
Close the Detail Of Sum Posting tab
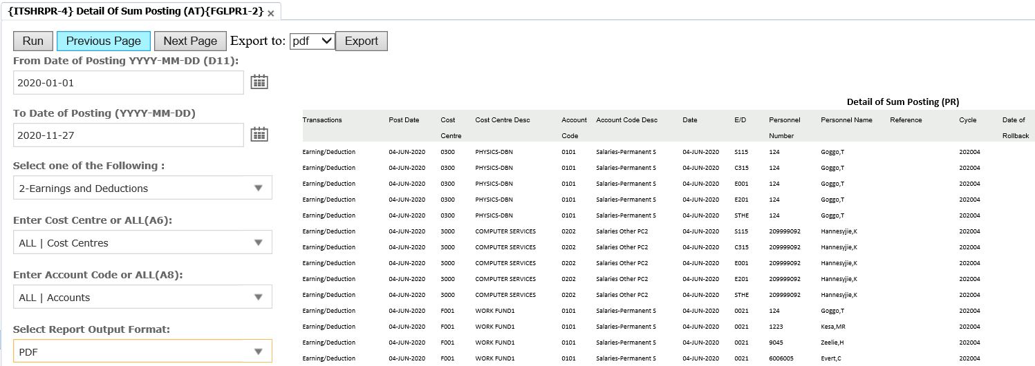(x=270, y=13)
